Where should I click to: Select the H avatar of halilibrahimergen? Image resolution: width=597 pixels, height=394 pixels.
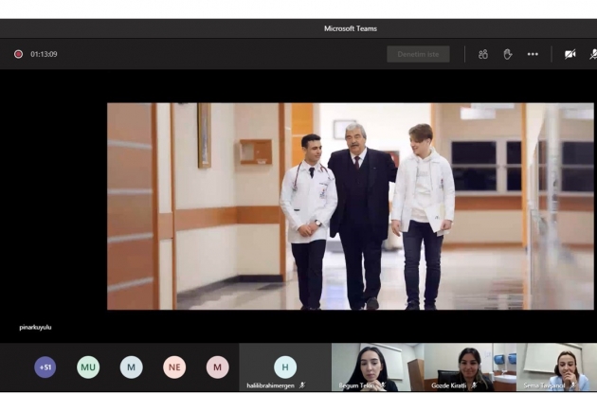[285, 367]
